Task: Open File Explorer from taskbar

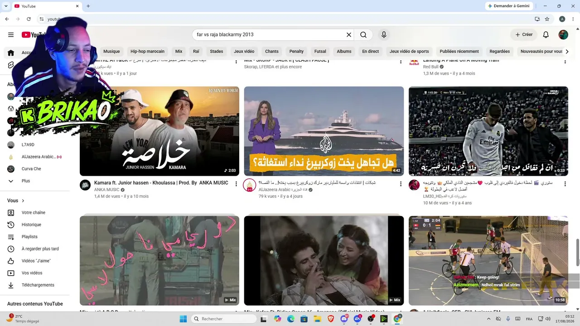Action: [318, 319]
